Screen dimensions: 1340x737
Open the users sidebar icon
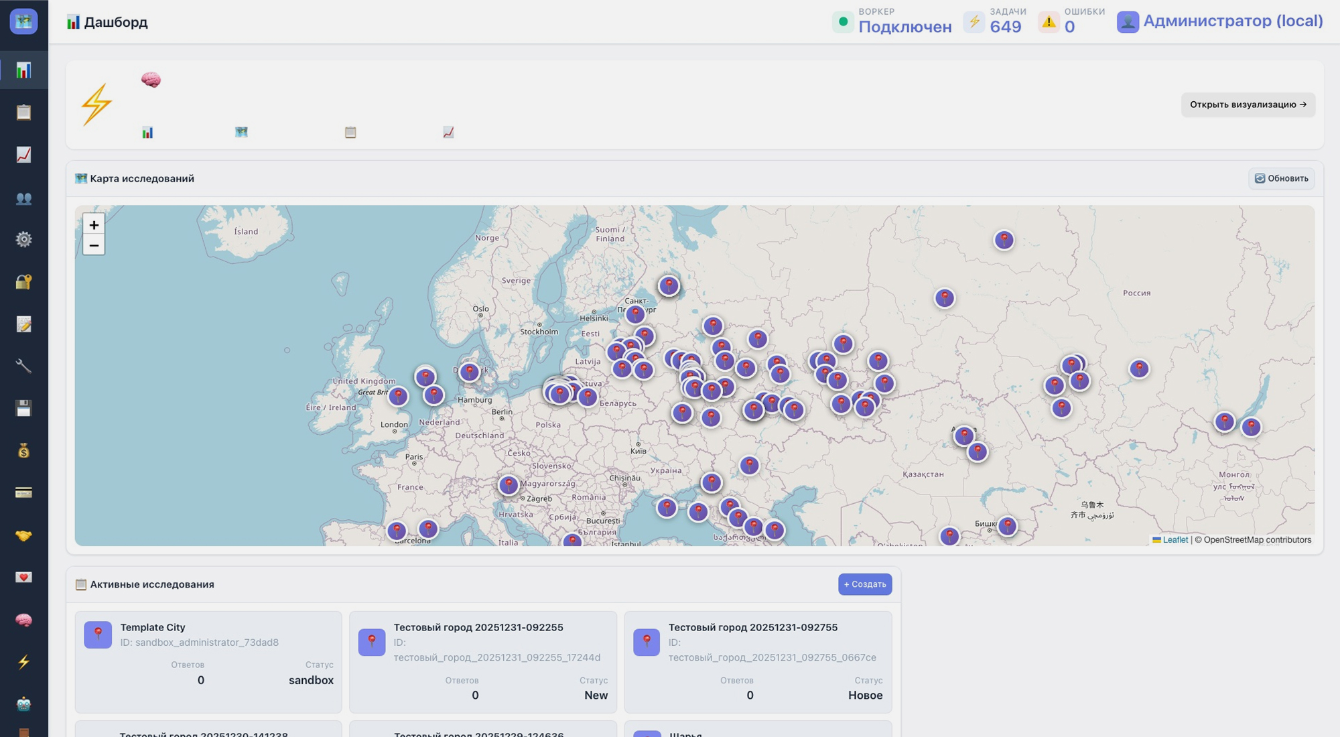click(x=23, y=198)
